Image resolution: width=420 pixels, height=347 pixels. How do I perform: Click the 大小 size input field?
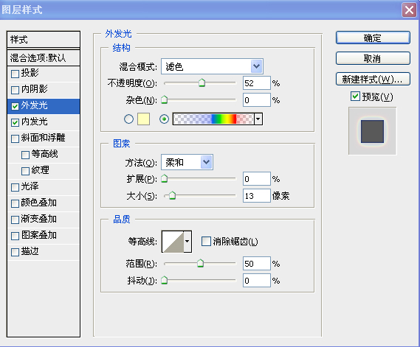click(257, 196)
